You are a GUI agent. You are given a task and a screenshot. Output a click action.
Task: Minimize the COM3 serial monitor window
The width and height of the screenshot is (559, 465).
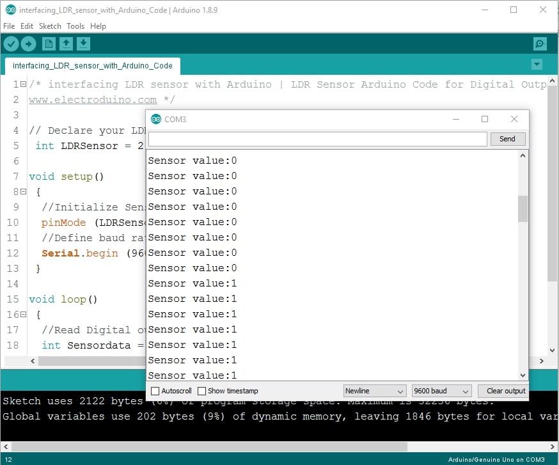[456, 119]
